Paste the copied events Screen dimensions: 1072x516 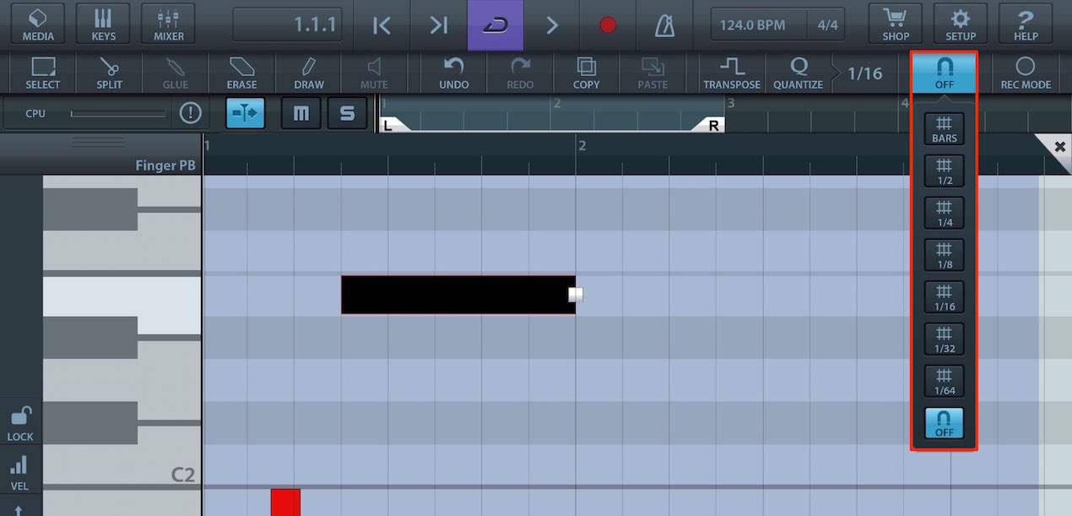pos(652,73)
